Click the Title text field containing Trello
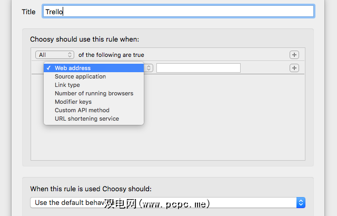 tap(178, 11)
